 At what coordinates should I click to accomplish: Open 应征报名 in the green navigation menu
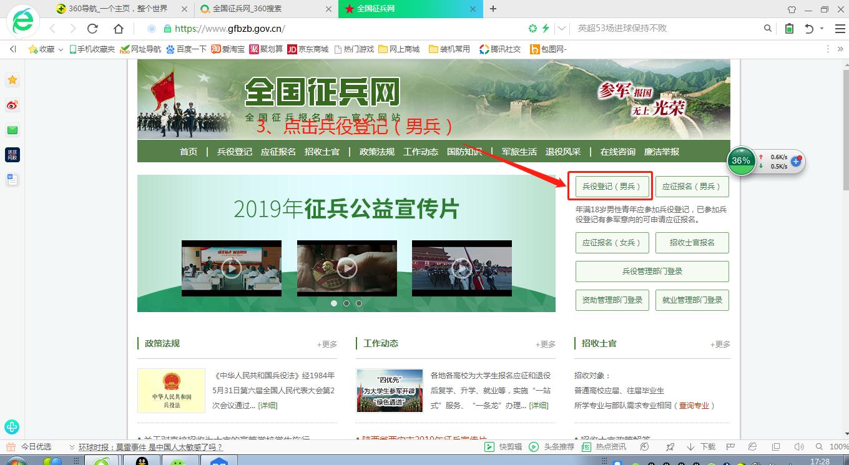(278, 152)
